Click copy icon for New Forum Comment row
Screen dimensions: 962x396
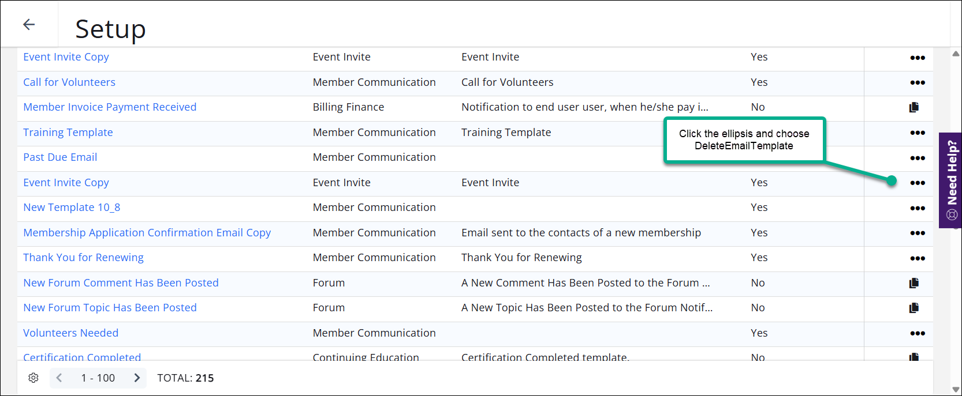coord(914,283)
